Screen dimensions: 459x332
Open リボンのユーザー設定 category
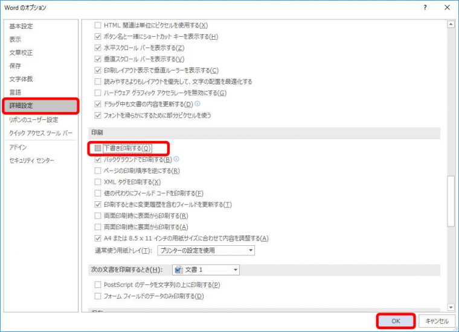tap(40, 120)
